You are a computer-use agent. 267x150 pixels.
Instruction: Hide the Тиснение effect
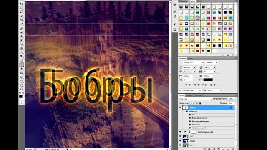(x=190, y=125)
